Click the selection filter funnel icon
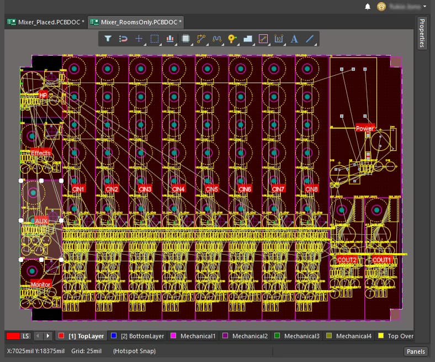 [x=108, y=39]
